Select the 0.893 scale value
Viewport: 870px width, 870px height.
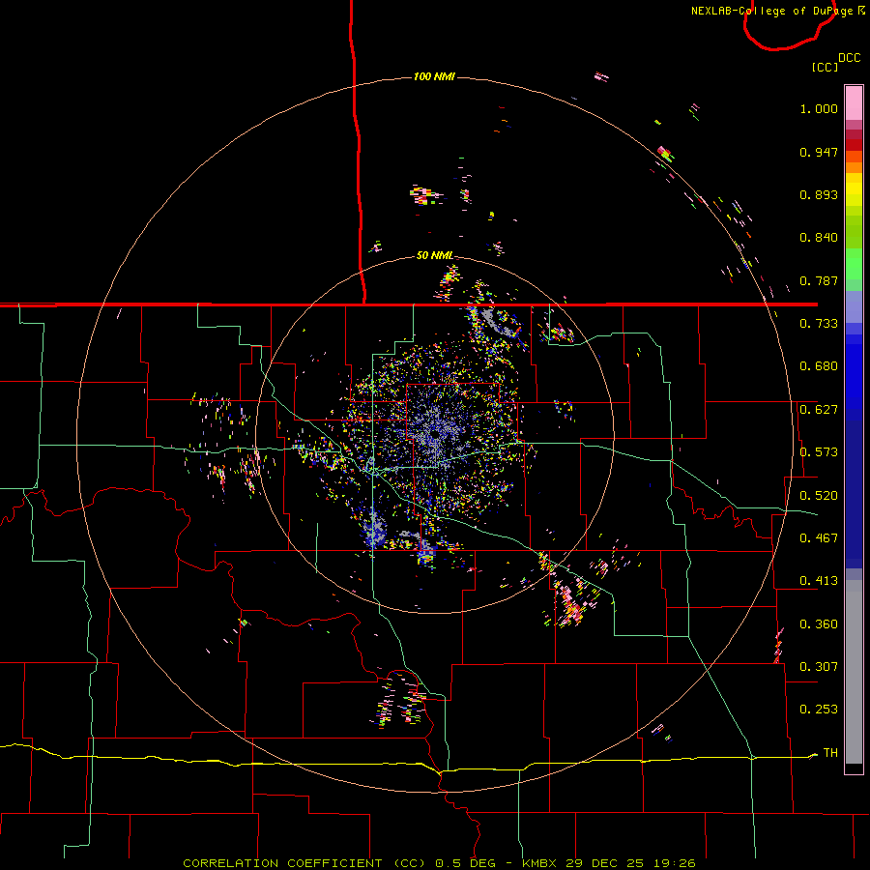(819, 194)
